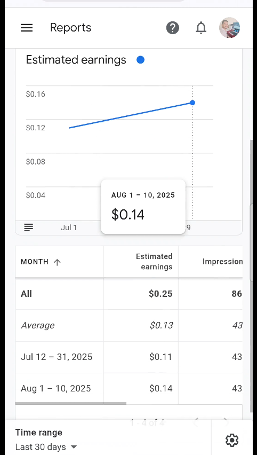Click the All totals row
Image resolution: width=257 pixels, height=455 pixels.
point(129,294)
